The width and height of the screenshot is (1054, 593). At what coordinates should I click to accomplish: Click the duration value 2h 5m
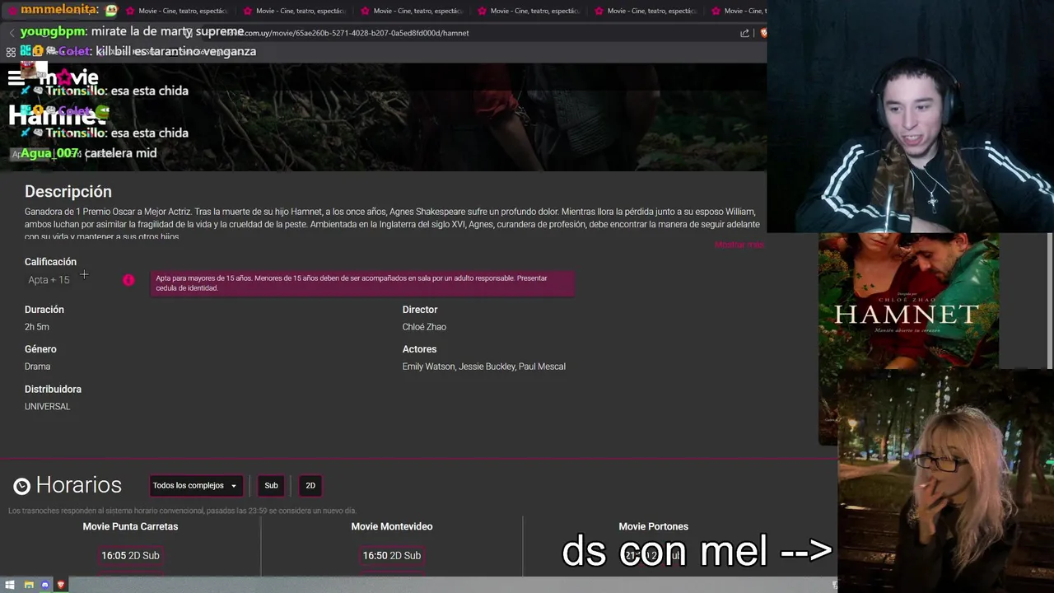click(x=37, y=327)
